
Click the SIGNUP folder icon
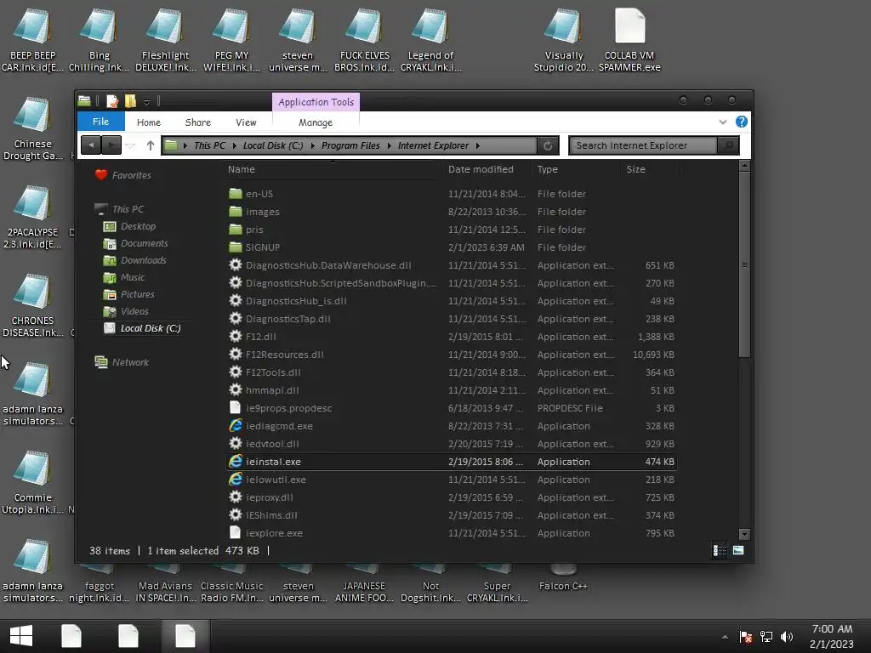click(x=236, y=247)
